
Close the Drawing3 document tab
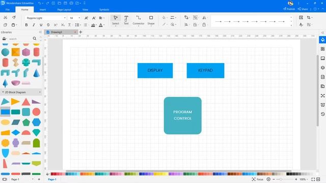pyautogui.click(x=75, y=32)
